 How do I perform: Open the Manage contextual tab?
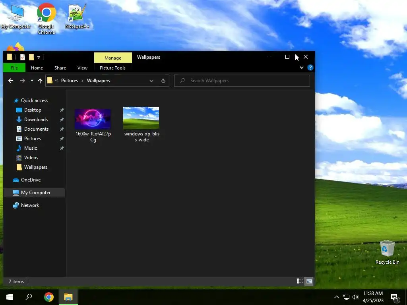point(113,58)
